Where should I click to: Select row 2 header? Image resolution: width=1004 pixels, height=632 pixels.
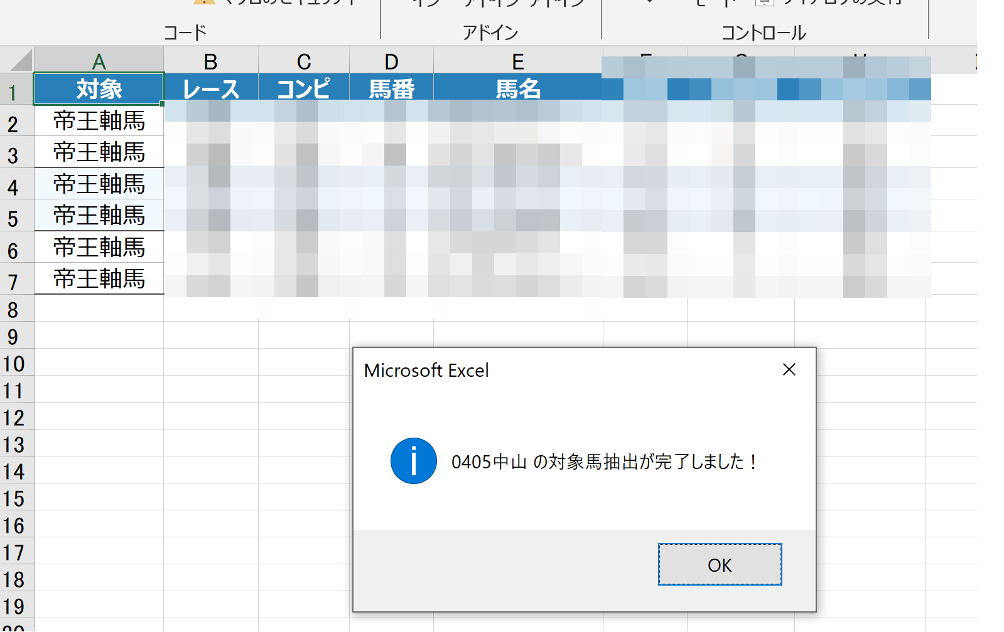pos(13,124)
